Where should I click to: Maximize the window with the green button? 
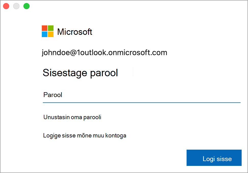click(x=27, y=6)
